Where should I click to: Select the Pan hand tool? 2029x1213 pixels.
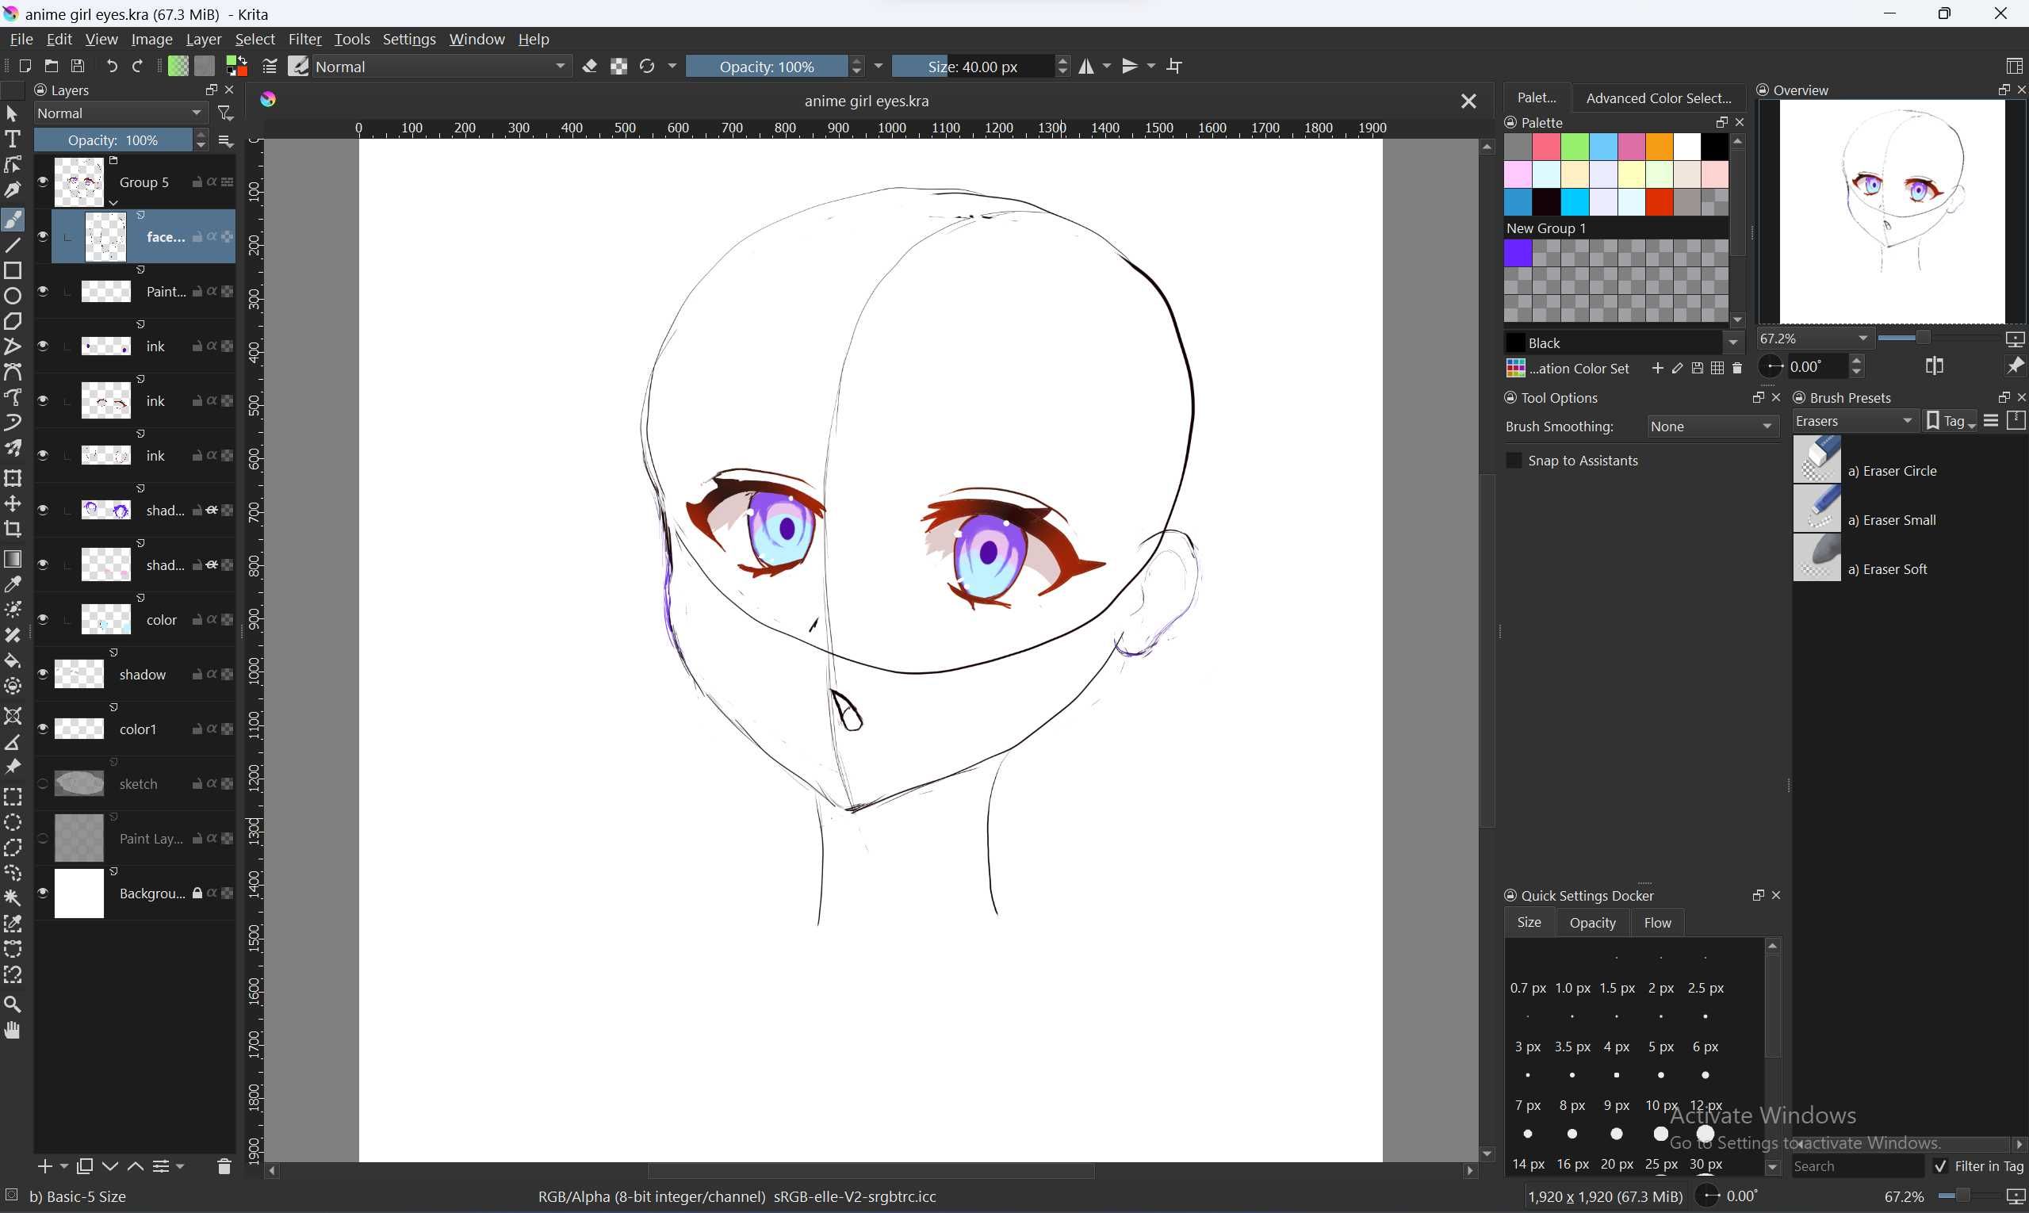[x=12, y=1030]
